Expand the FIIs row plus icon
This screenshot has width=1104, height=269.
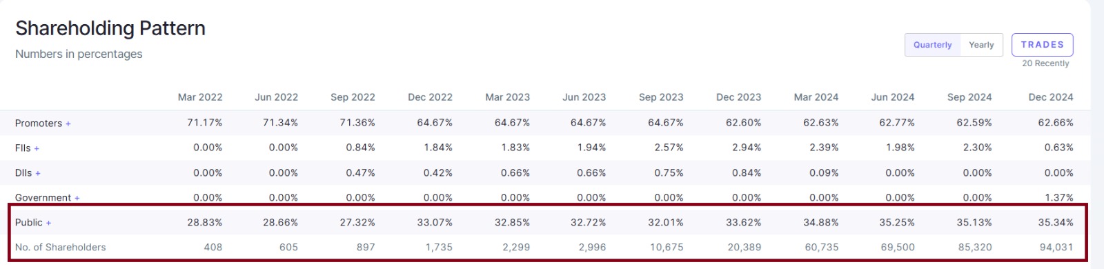pyautogui.click(x=37, y=148)
